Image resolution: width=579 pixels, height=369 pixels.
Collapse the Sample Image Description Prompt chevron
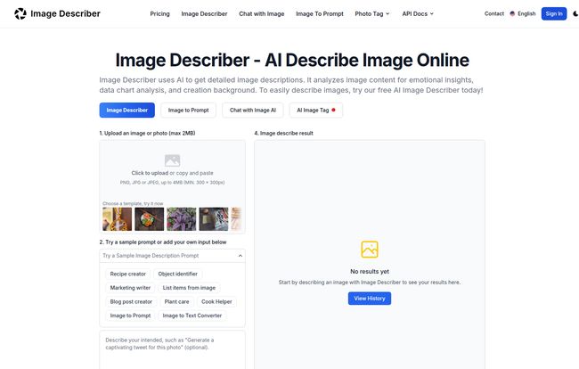pyautogui.click(x=240, y=256)
